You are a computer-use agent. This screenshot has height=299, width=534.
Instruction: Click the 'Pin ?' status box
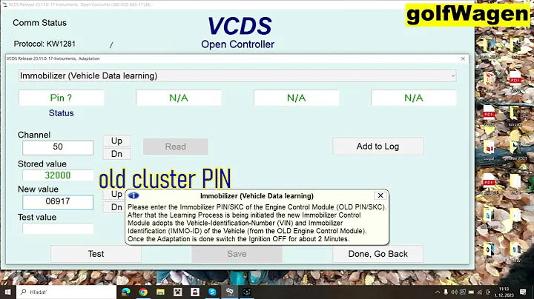(x=61, y=98)
